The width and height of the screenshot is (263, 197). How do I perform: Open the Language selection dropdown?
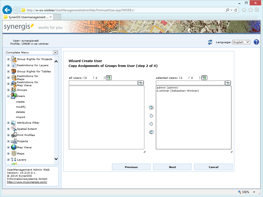[x=241, y=42]
